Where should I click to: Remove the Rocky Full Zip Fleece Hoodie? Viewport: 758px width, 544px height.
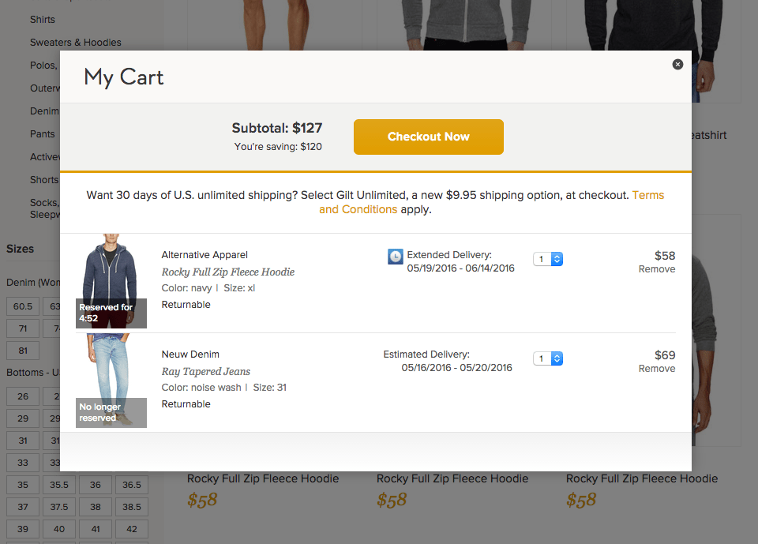pos(656,269)
